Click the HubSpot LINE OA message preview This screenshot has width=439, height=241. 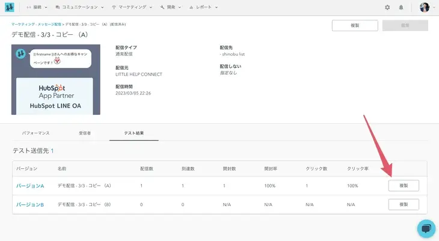click(x=55, y=96)
